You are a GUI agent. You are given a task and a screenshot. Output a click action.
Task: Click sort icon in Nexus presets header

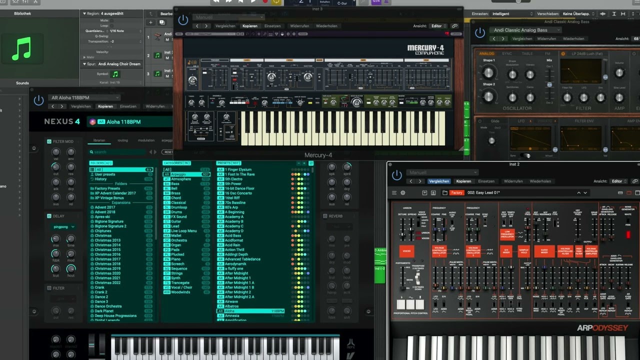click(x=311, y=163)
